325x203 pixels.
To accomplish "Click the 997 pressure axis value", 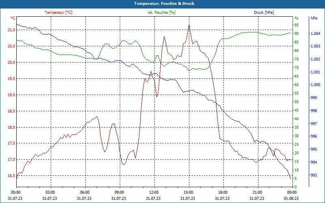I will pos(314,124).
